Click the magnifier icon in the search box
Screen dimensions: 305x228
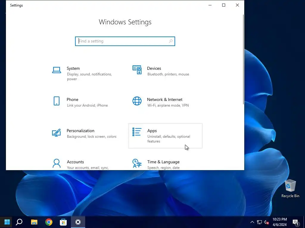point(171,41)
